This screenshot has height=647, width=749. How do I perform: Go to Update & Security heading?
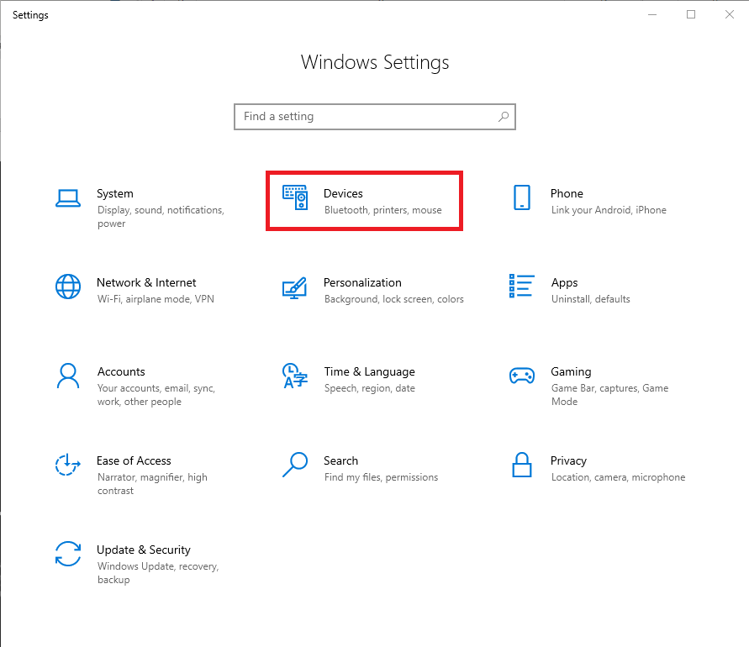click(143, 550)
